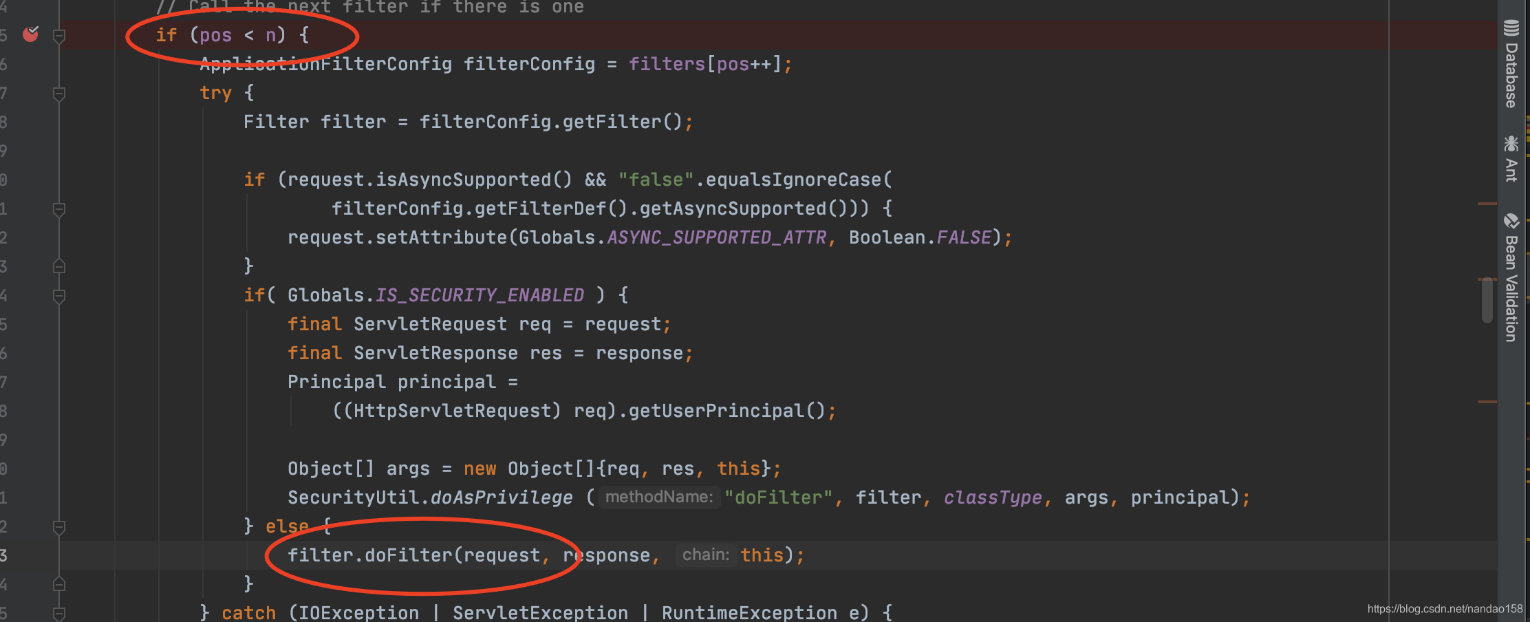The image size is (1530, 622).
Task: Expand the fold marker at the async block end
Action: pyautogui.click(x=58, y=265)
